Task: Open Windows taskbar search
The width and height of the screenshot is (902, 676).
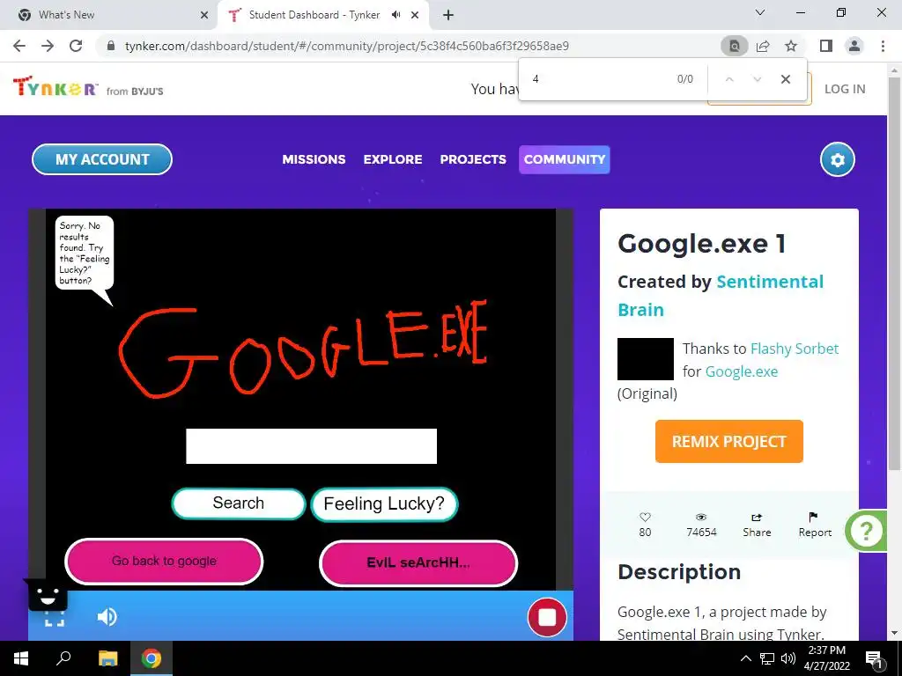Action: pyautogui.click(x=63, y=658)
